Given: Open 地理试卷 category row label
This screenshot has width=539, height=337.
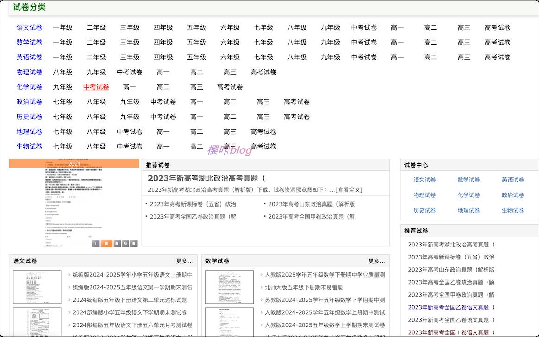Looking at the screenshot, I should click(x=29, y=131).
